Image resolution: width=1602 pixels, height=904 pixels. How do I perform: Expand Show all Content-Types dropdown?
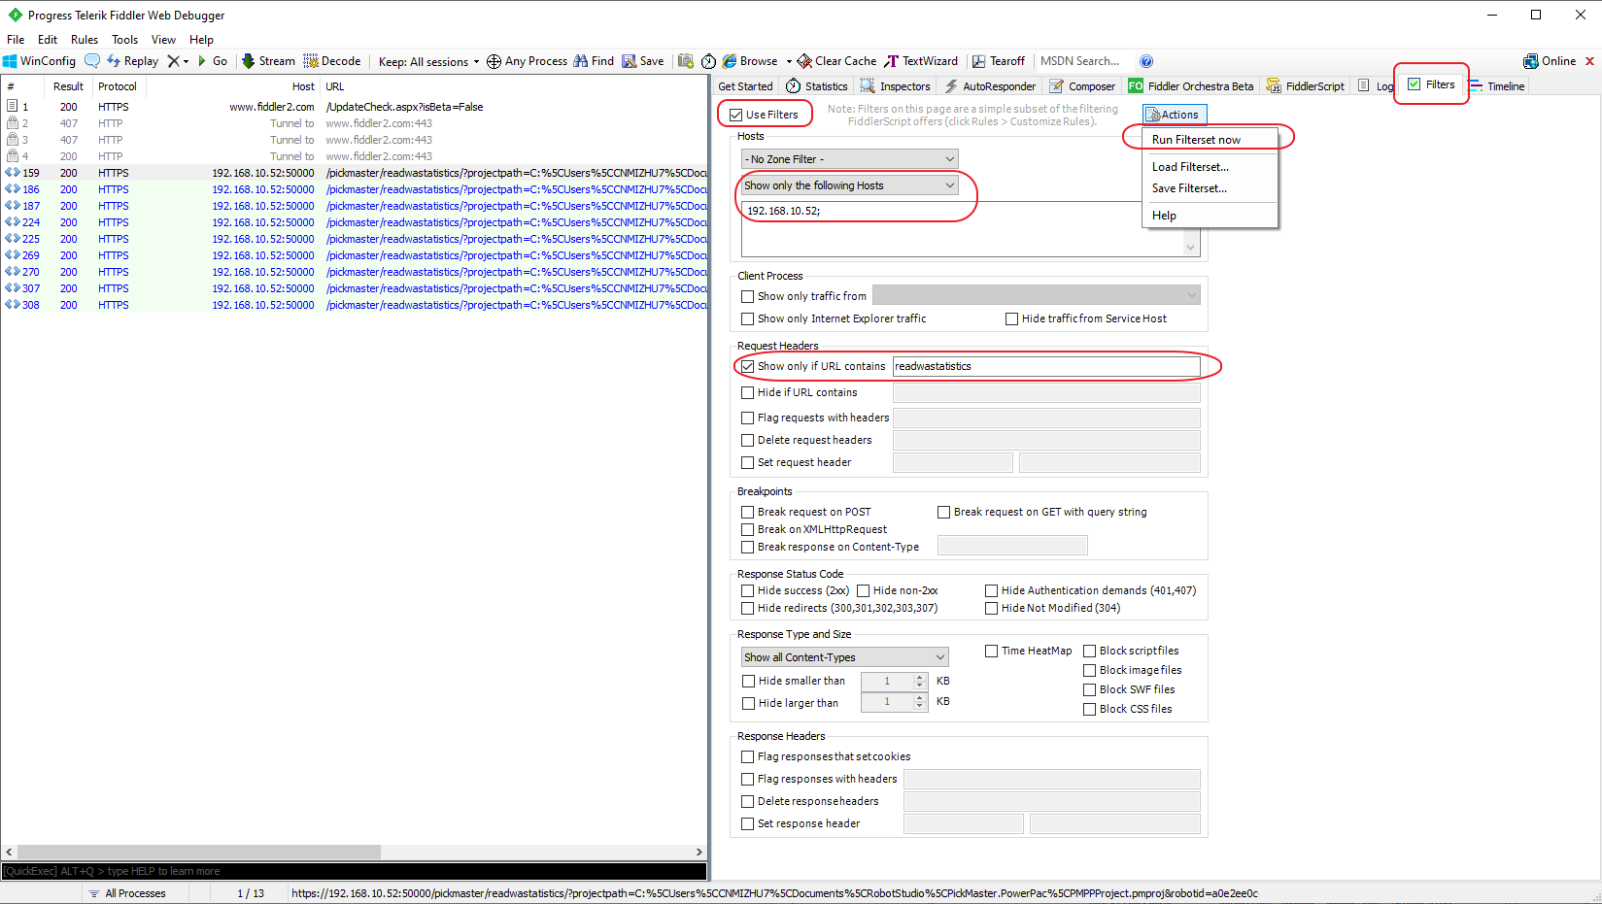[844, 657]
